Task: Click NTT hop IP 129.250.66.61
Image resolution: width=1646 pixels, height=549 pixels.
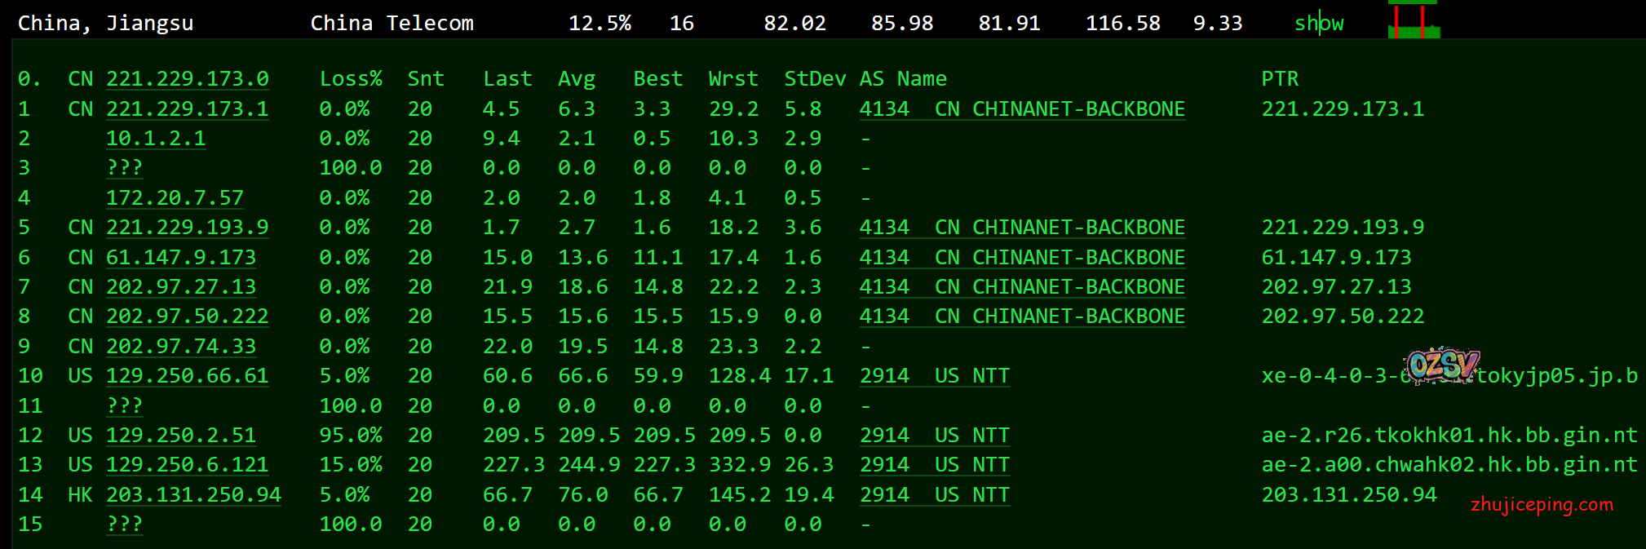Action: coord(187,376)
